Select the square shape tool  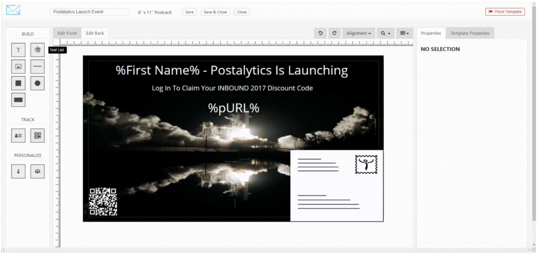[18, 83]
